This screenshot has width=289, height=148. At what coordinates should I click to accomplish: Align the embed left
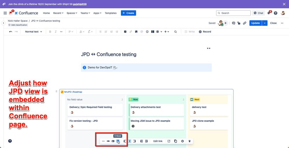(125, 141)
